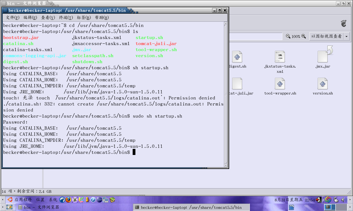Click the zoom in magnifier in file browser

(304, 36)
